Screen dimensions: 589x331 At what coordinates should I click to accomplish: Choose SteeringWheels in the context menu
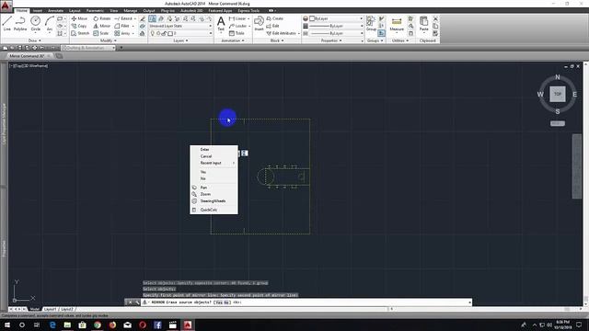point(214,200)
